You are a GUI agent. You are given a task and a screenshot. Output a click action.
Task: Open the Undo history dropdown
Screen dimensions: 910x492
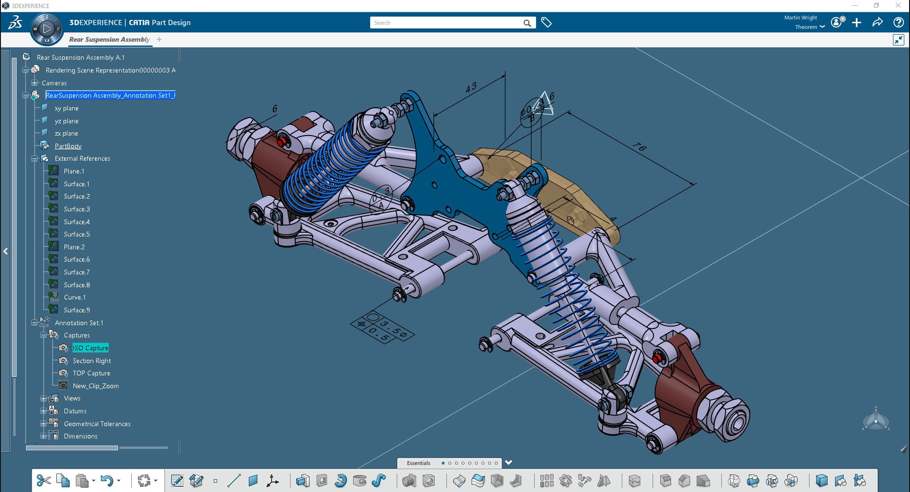coord(120,481)
